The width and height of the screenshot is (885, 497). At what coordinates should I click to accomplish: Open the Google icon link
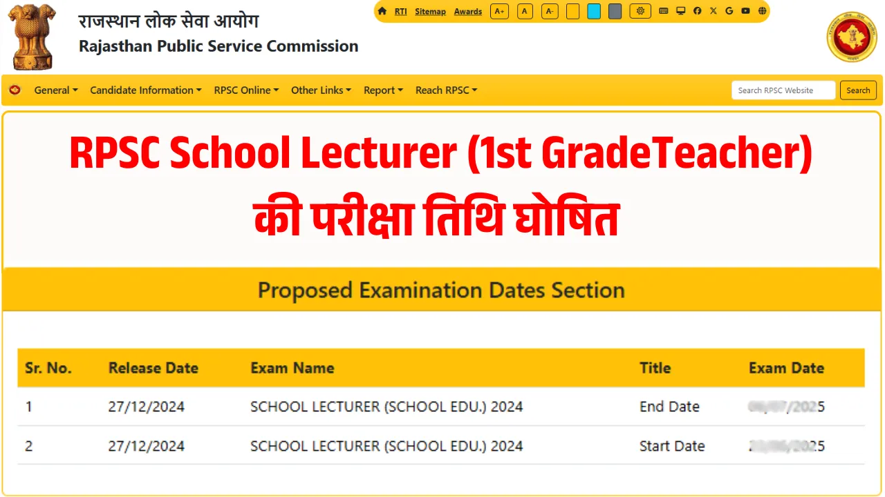click(729, 11)
